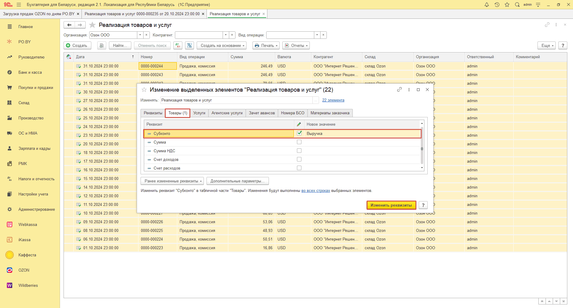Open the 22 элемента link
This screenshot has height=308, width=573.
(x=333, y=100)
